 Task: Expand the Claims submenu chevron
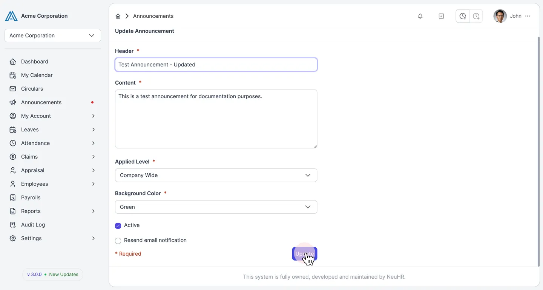click(94, 157)
